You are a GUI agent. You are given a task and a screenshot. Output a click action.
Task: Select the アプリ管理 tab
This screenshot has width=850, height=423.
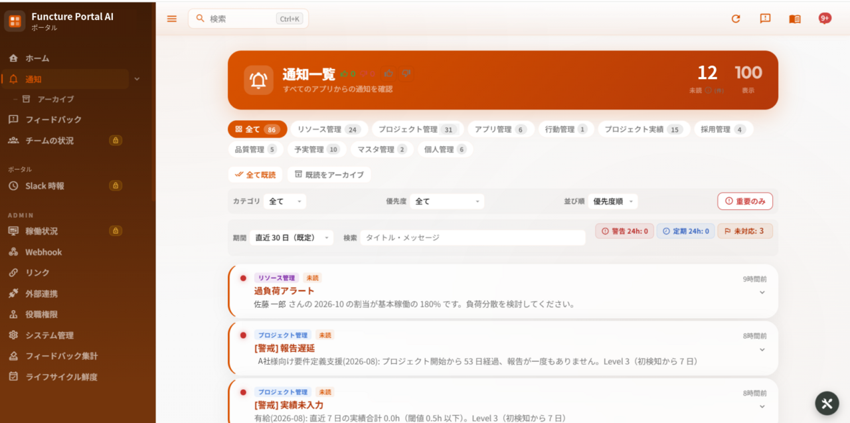500,129
